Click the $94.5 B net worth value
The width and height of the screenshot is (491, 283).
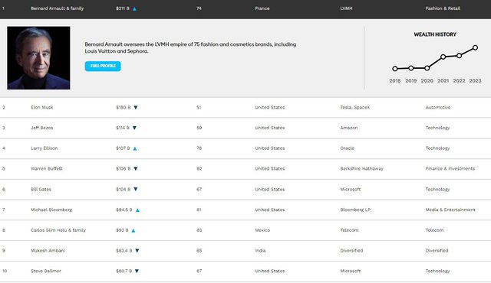click(124, 210)
